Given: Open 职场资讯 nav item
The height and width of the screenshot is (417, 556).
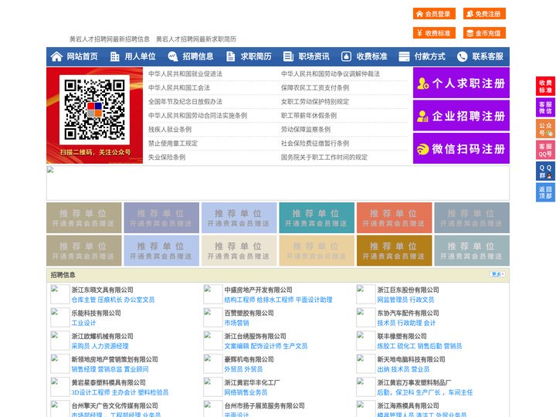Looking at the screenshot, I should 314,56.
